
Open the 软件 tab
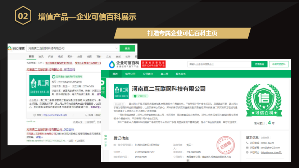click(128, 56)
